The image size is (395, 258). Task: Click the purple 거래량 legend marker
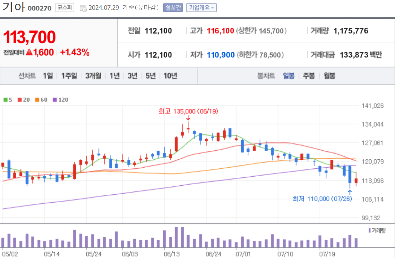click(x=369, y=230)
